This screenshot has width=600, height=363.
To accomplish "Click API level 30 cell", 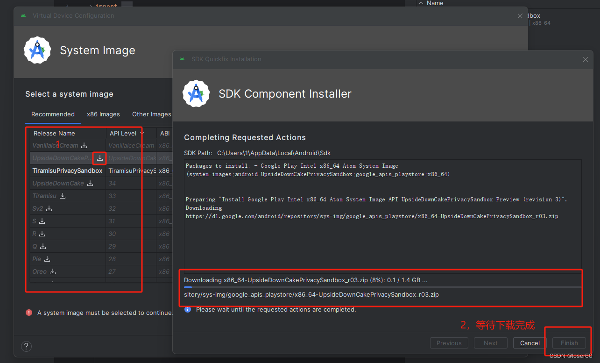I will [x=131, y=234].
